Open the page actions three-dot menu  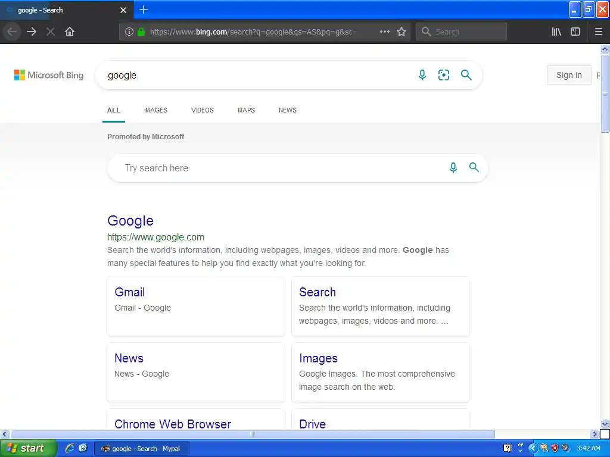point(384,32)
